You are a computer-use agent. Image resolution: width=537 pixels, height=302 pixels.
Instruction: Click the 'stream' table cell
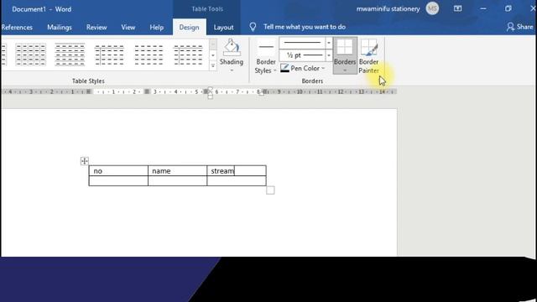(x=237, y=171)
